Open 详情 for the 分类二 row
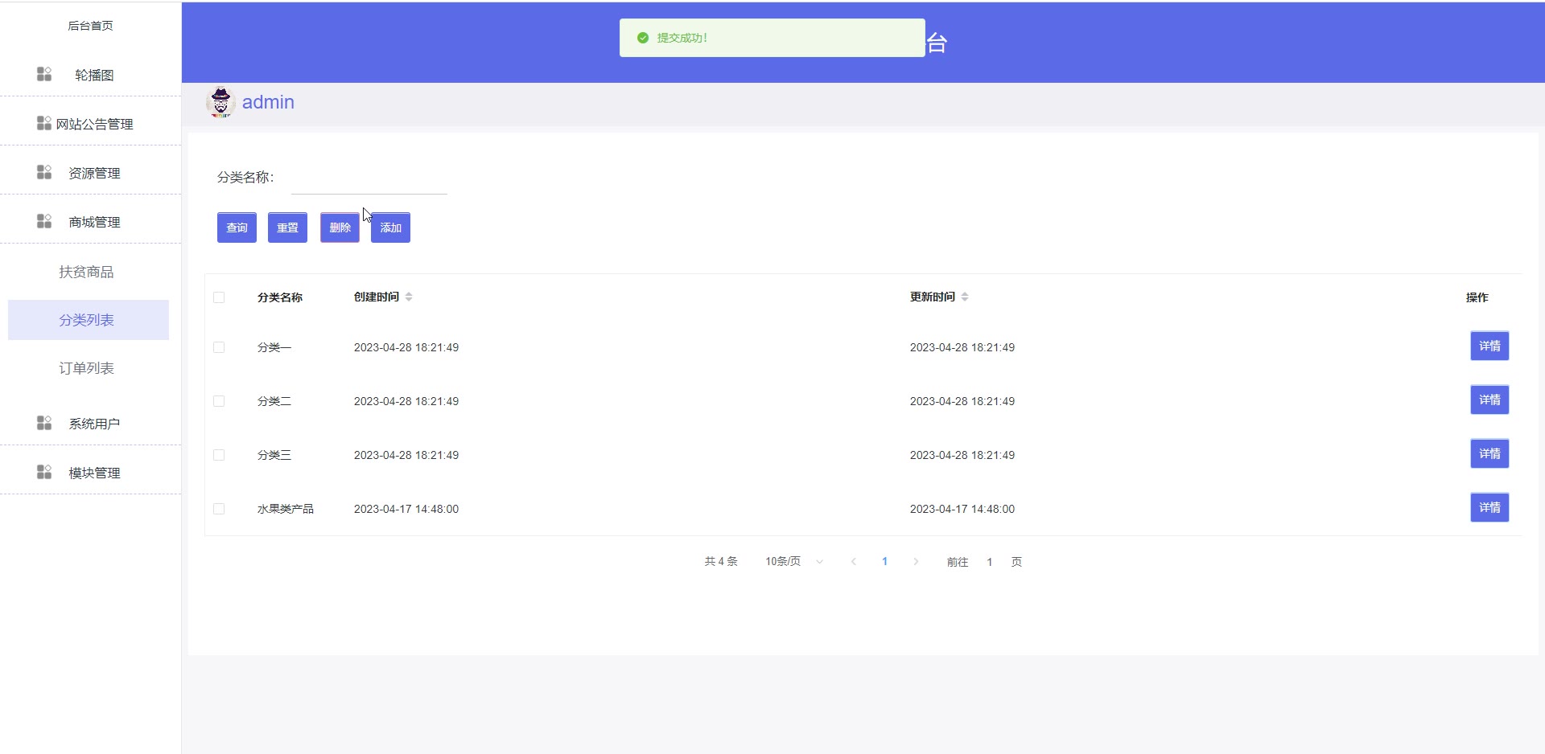The image size is (1545, 754). [x=1489, y=400]
